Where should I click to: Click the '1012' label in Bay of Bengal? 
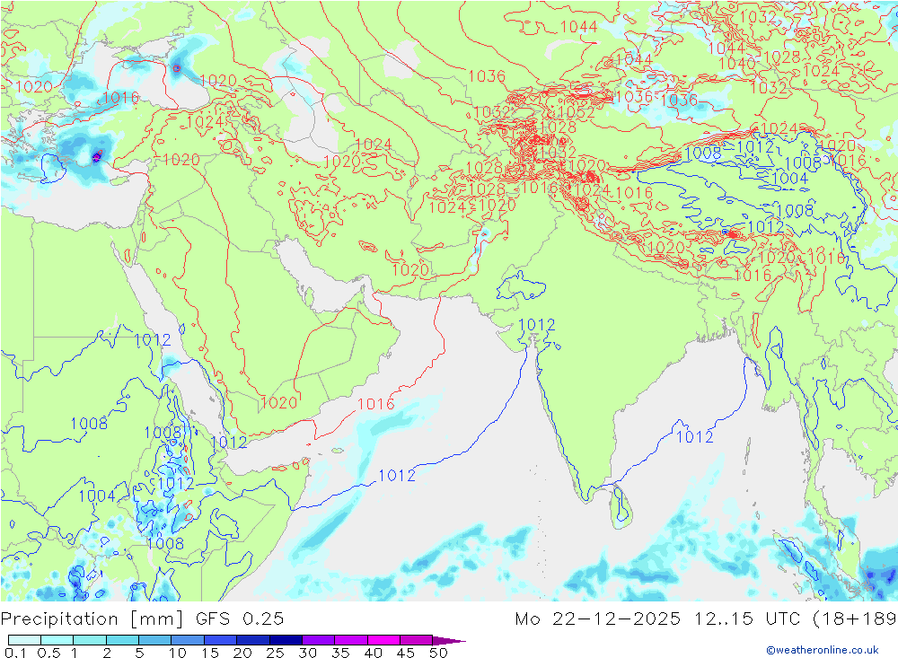coord(695,437)
